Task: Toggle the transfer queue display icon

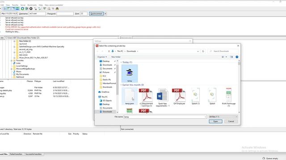Action: (x=17, y=9)
